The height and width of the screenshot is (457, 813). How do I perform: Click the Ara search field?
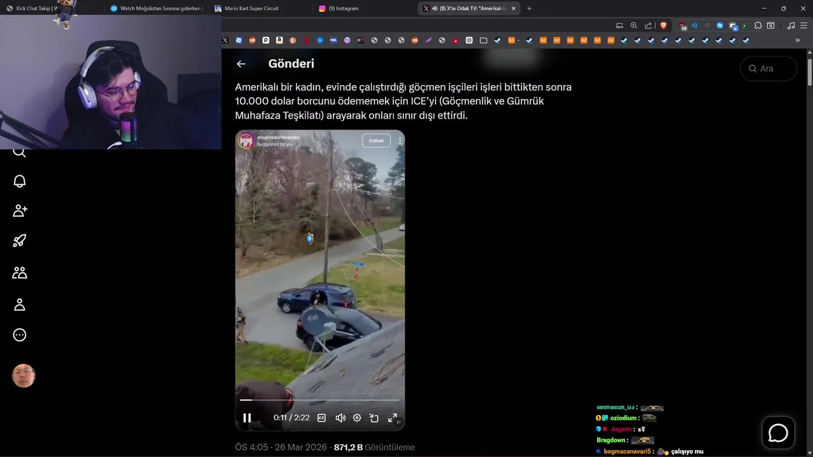click(x=769, y=69)
